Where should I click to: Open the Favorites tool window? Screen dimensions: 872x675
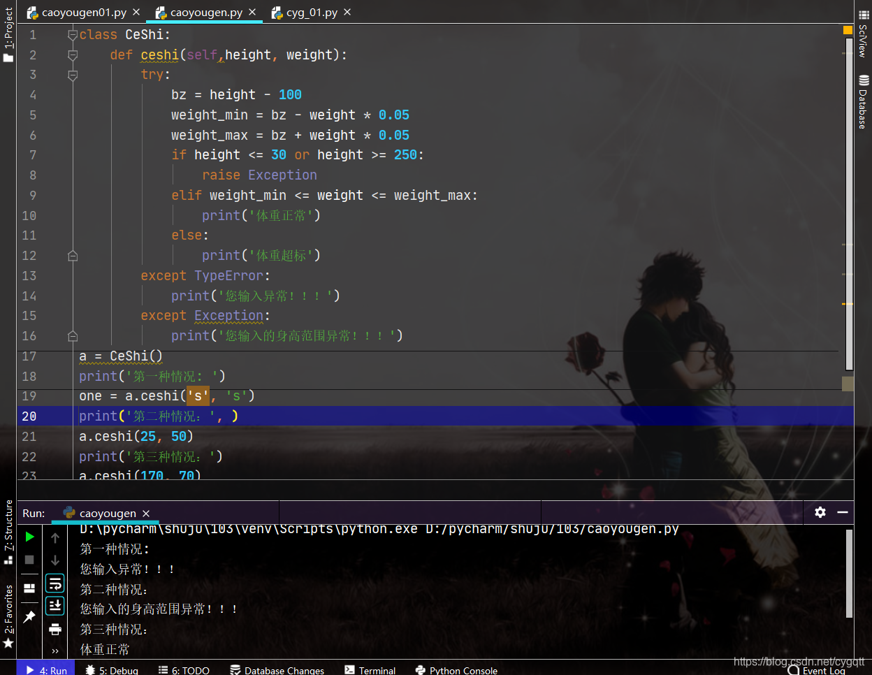pos(8,616)
